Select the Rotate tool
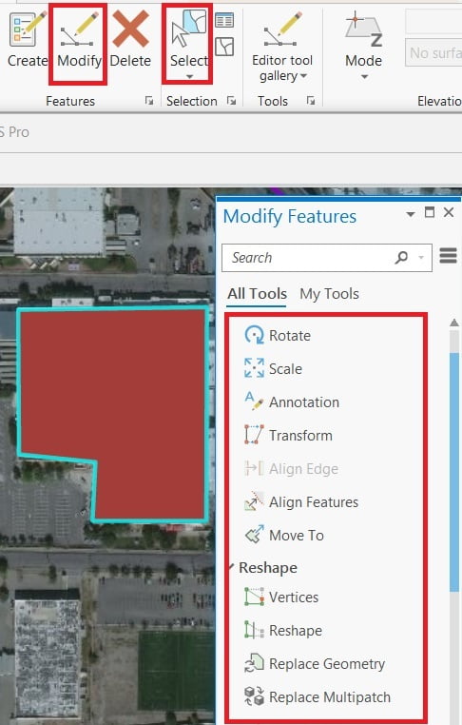The image size is (462, 725). [x=278, y=335]
